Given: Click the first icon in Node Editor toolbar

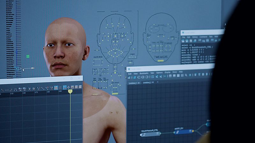Looking at the screenshot, I should 129,78.
